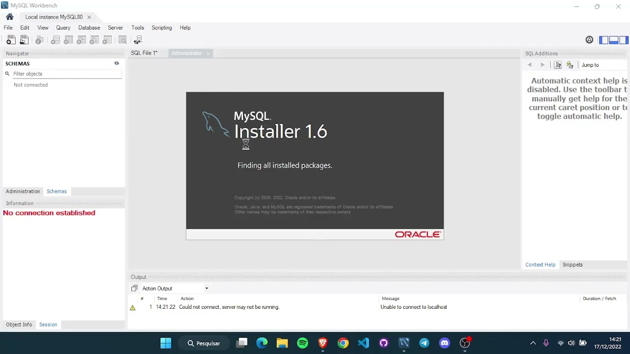Open Workbench preferences gear icon
This screenshot has height=354, width=630.
[x=589, y=40]
